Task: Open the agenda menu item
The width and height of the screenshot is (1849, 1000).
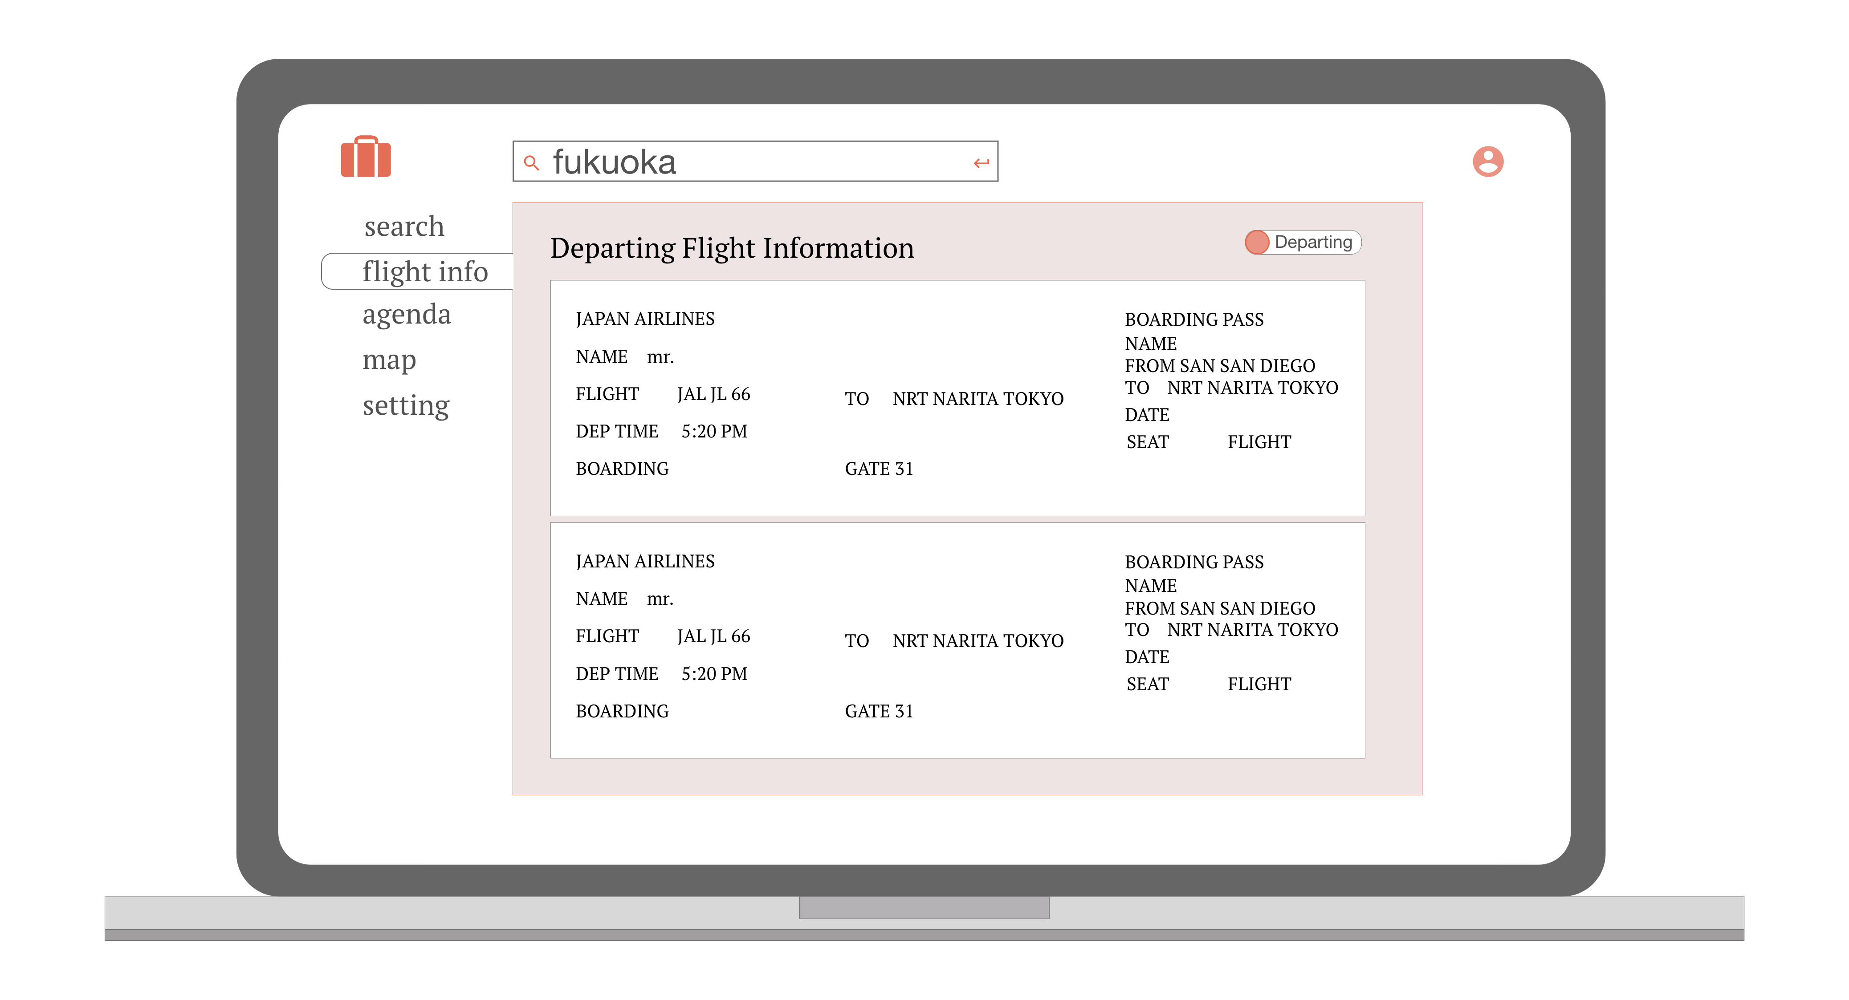Action: click(x=406, y=315)
